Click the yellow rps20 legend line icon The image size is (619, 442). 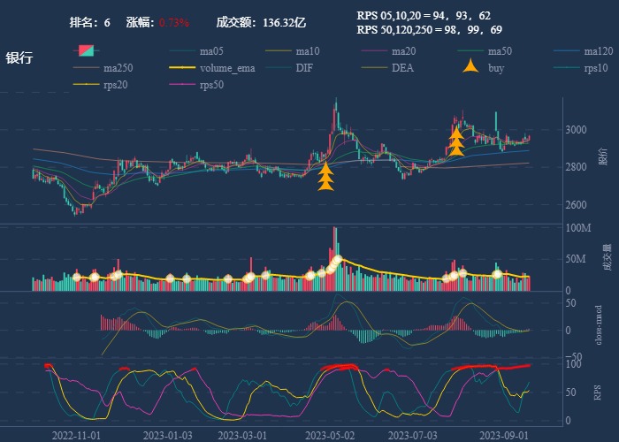86,85
